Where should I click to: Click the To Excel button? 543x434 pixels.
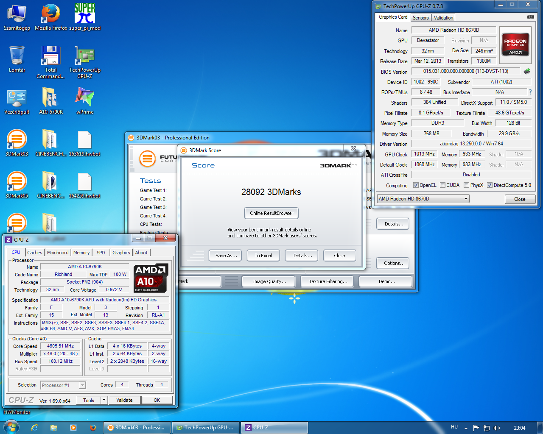coord(263,256)
